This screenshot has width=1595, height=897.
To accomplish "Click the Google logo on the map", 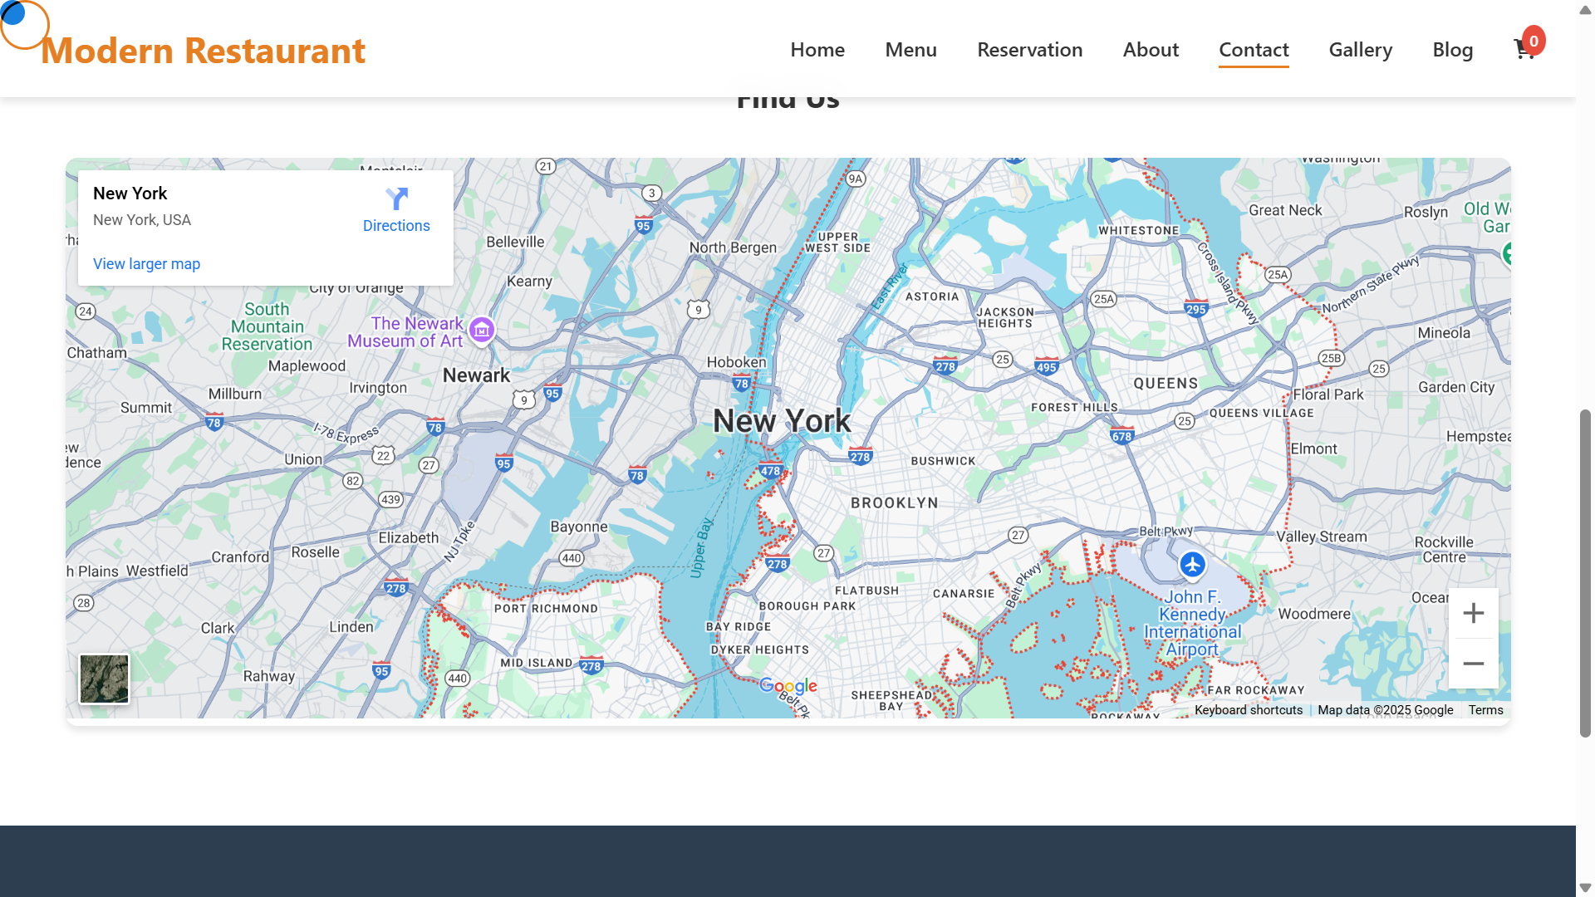I will pos(788,686).
